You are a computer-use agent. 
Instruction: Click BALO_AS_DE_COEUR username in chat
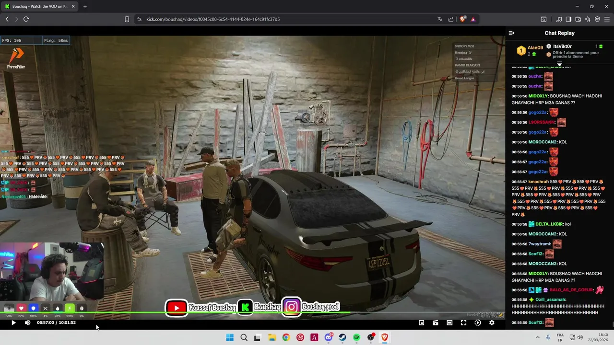(x=571, y=290)
